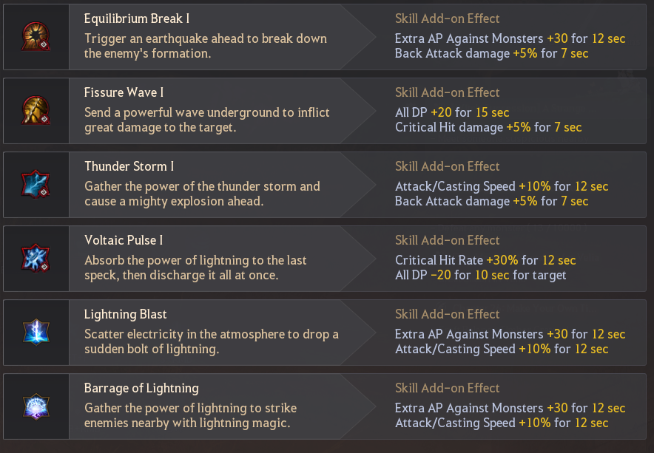654x453 pixels.
Task: Select Voltaic Pulse's Critical Hit Rate add-on
Action: pos(485,260)
